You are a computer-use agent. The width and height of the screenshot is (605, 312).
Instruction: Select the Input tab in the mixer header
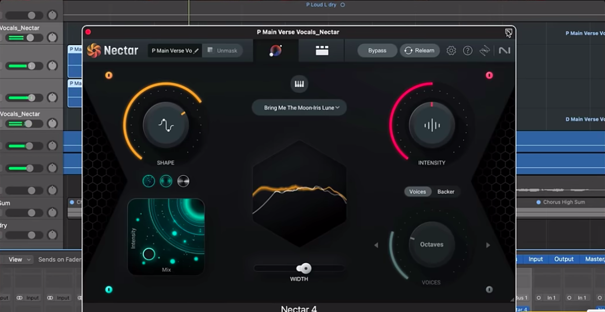536,259
